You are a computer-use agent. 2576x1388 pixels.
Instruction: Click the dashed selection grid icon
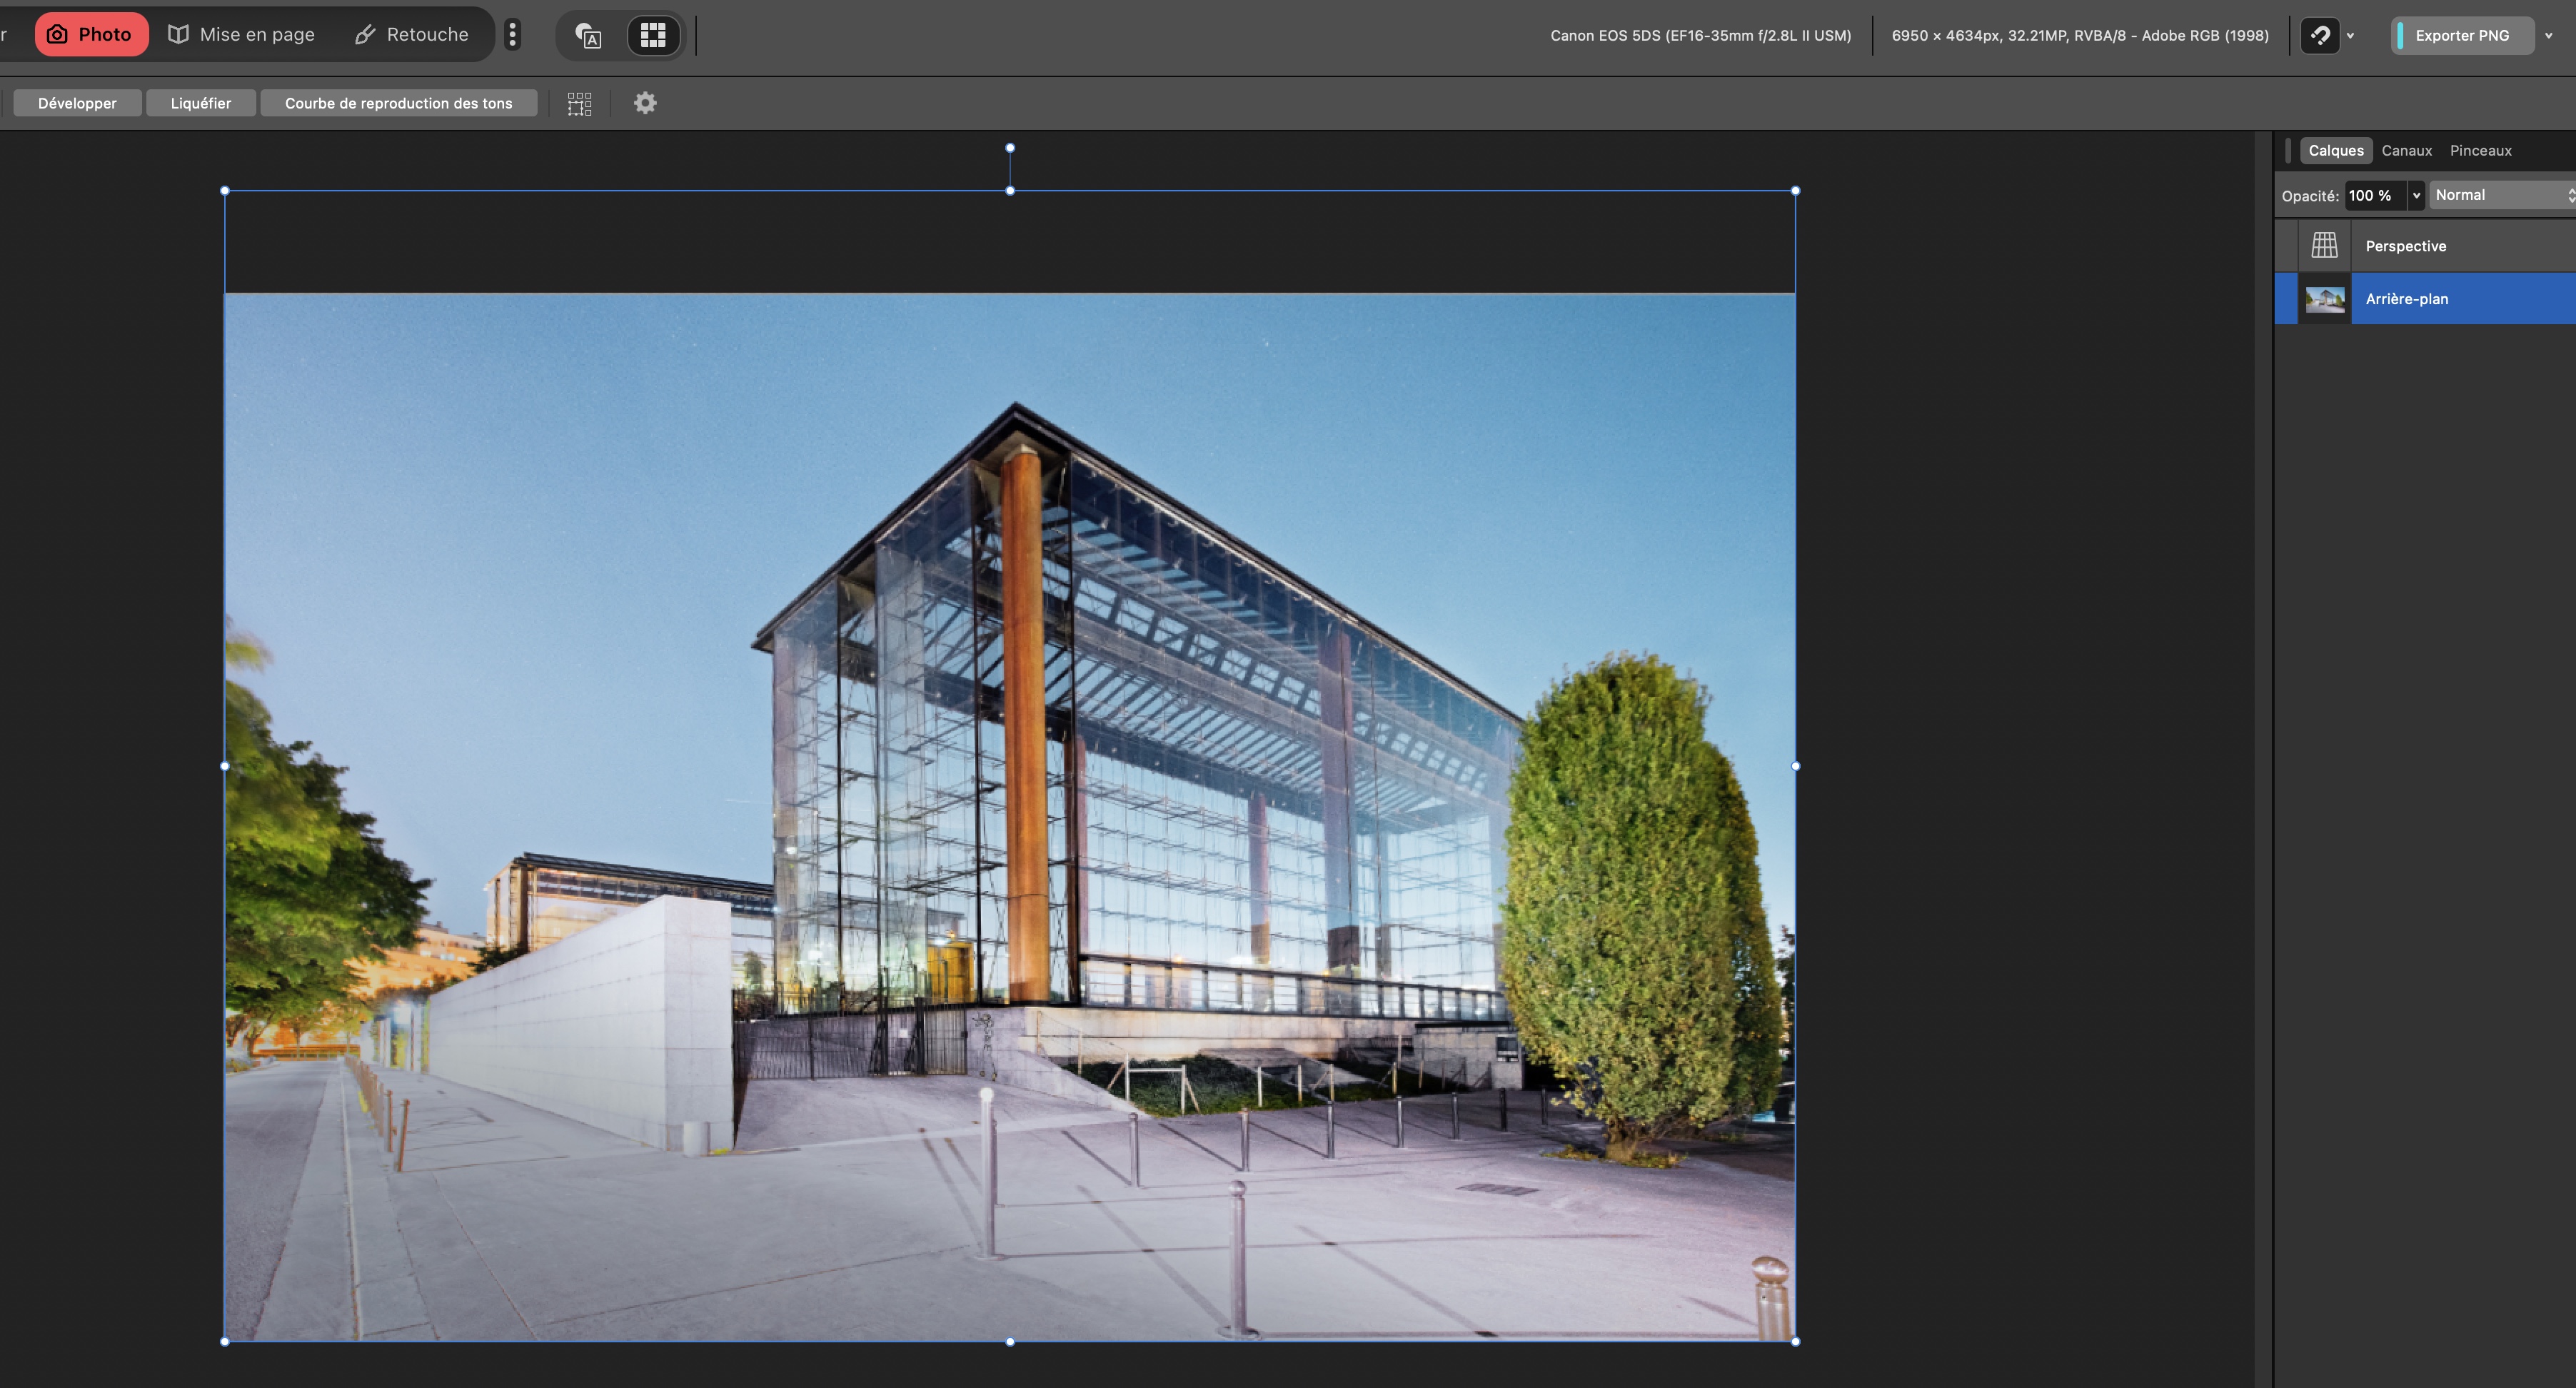tap(580, 104)
